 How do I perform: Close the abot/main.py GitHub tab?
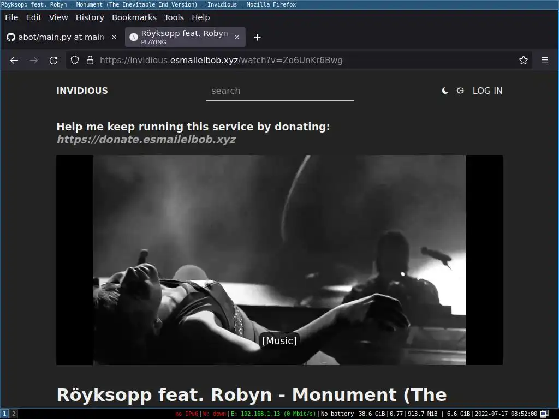(x=114, y=37)
